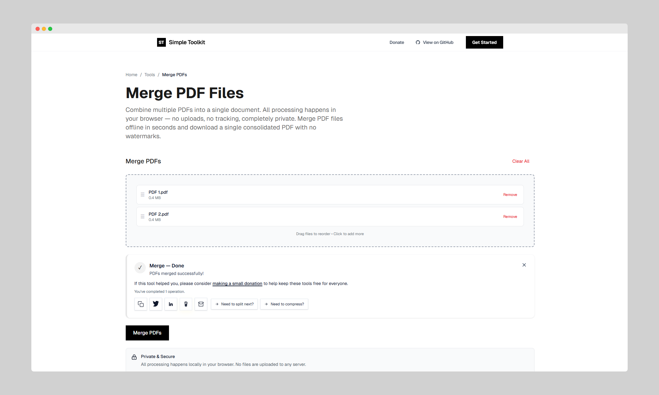Open Tools from the breadcrumb trail
Screen dimensions: 659x395
click(150, 75)
